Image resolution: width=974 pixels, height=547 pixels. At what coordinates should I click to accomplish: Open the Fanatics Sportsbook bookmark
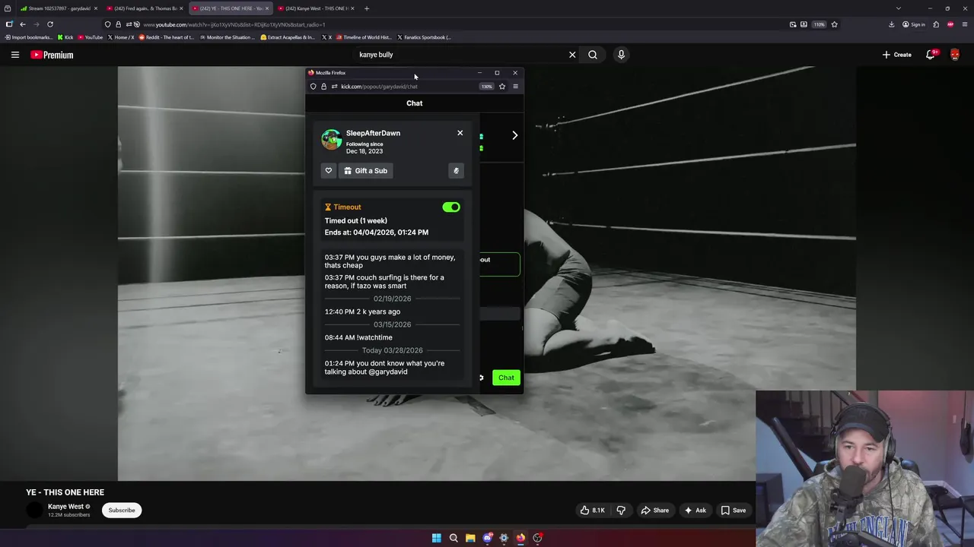[x=424, y=37]
